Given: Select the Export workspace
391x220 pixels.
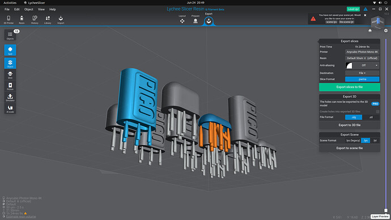Looking at the screenshot, I should pos(209,21).
